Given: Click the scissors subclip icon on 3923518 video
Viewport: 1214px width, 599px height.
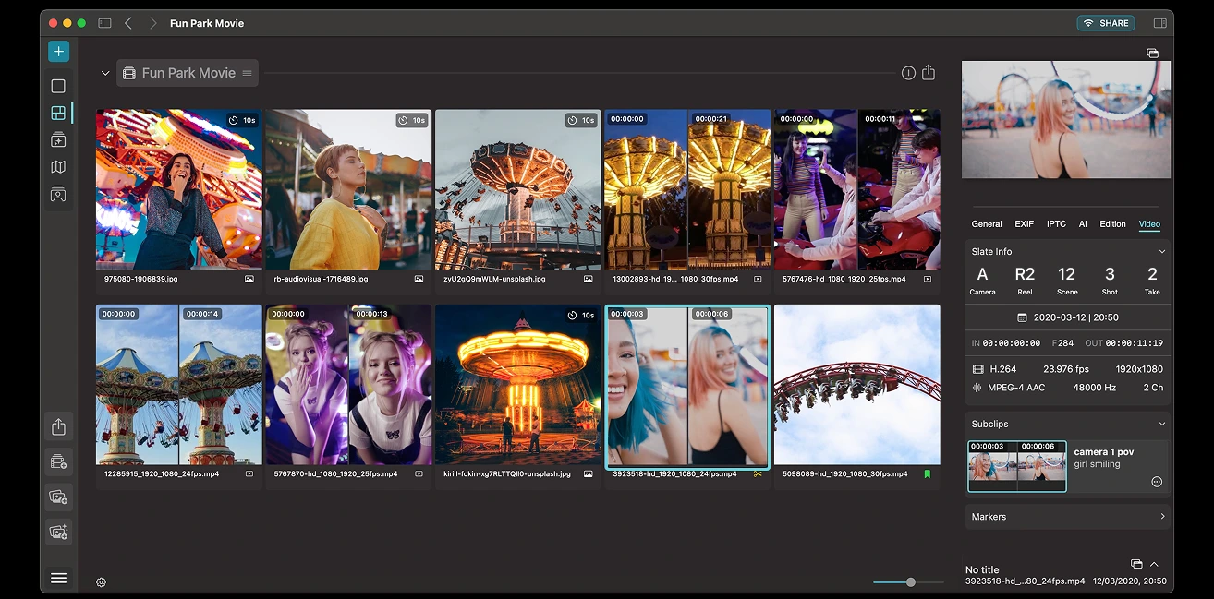Looking at the screenshot, I should (x=758, y=474).
